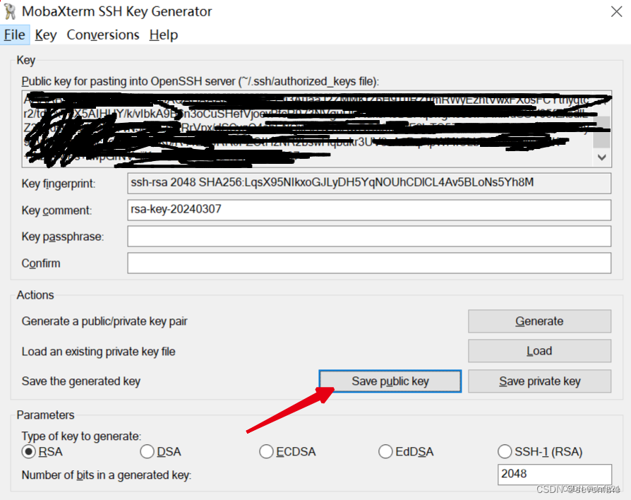Click the public key scroll down arrow
Image resolution: width=631 pixels, height=500 pixels.
[x=602, y=157]
